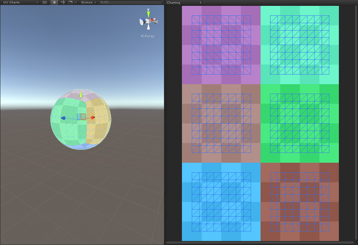Select the light blue UV chart tile
The height and width of the screenshot is (245, 358).
pos(221,202)
